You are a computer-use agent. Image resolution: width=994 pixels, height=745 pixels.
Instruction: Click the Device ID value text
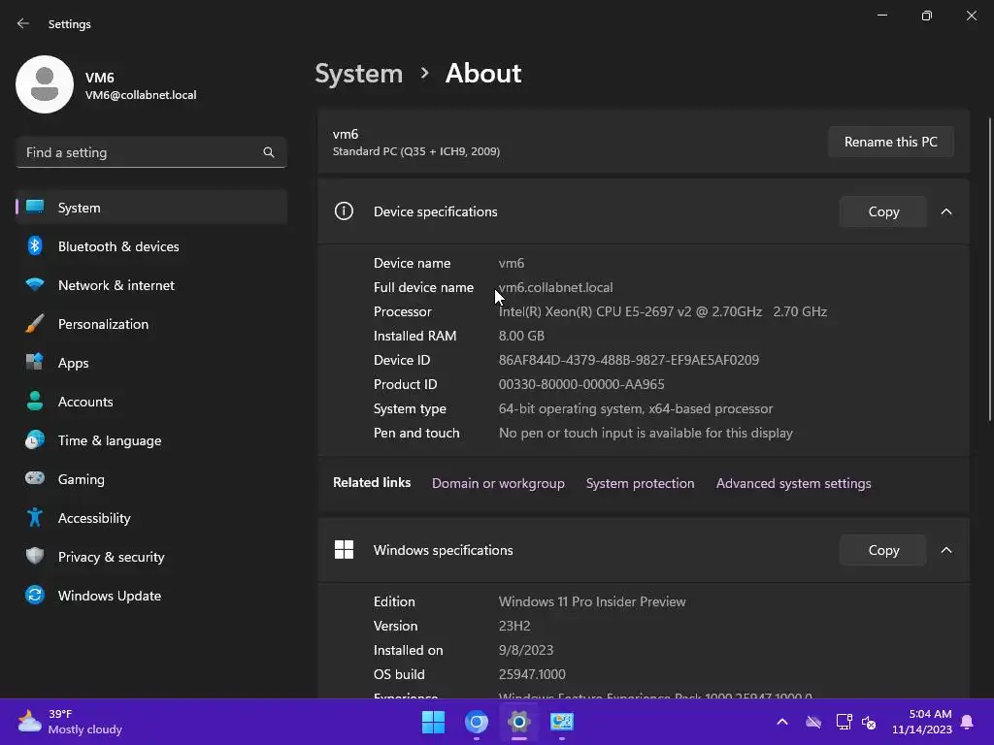628,360
